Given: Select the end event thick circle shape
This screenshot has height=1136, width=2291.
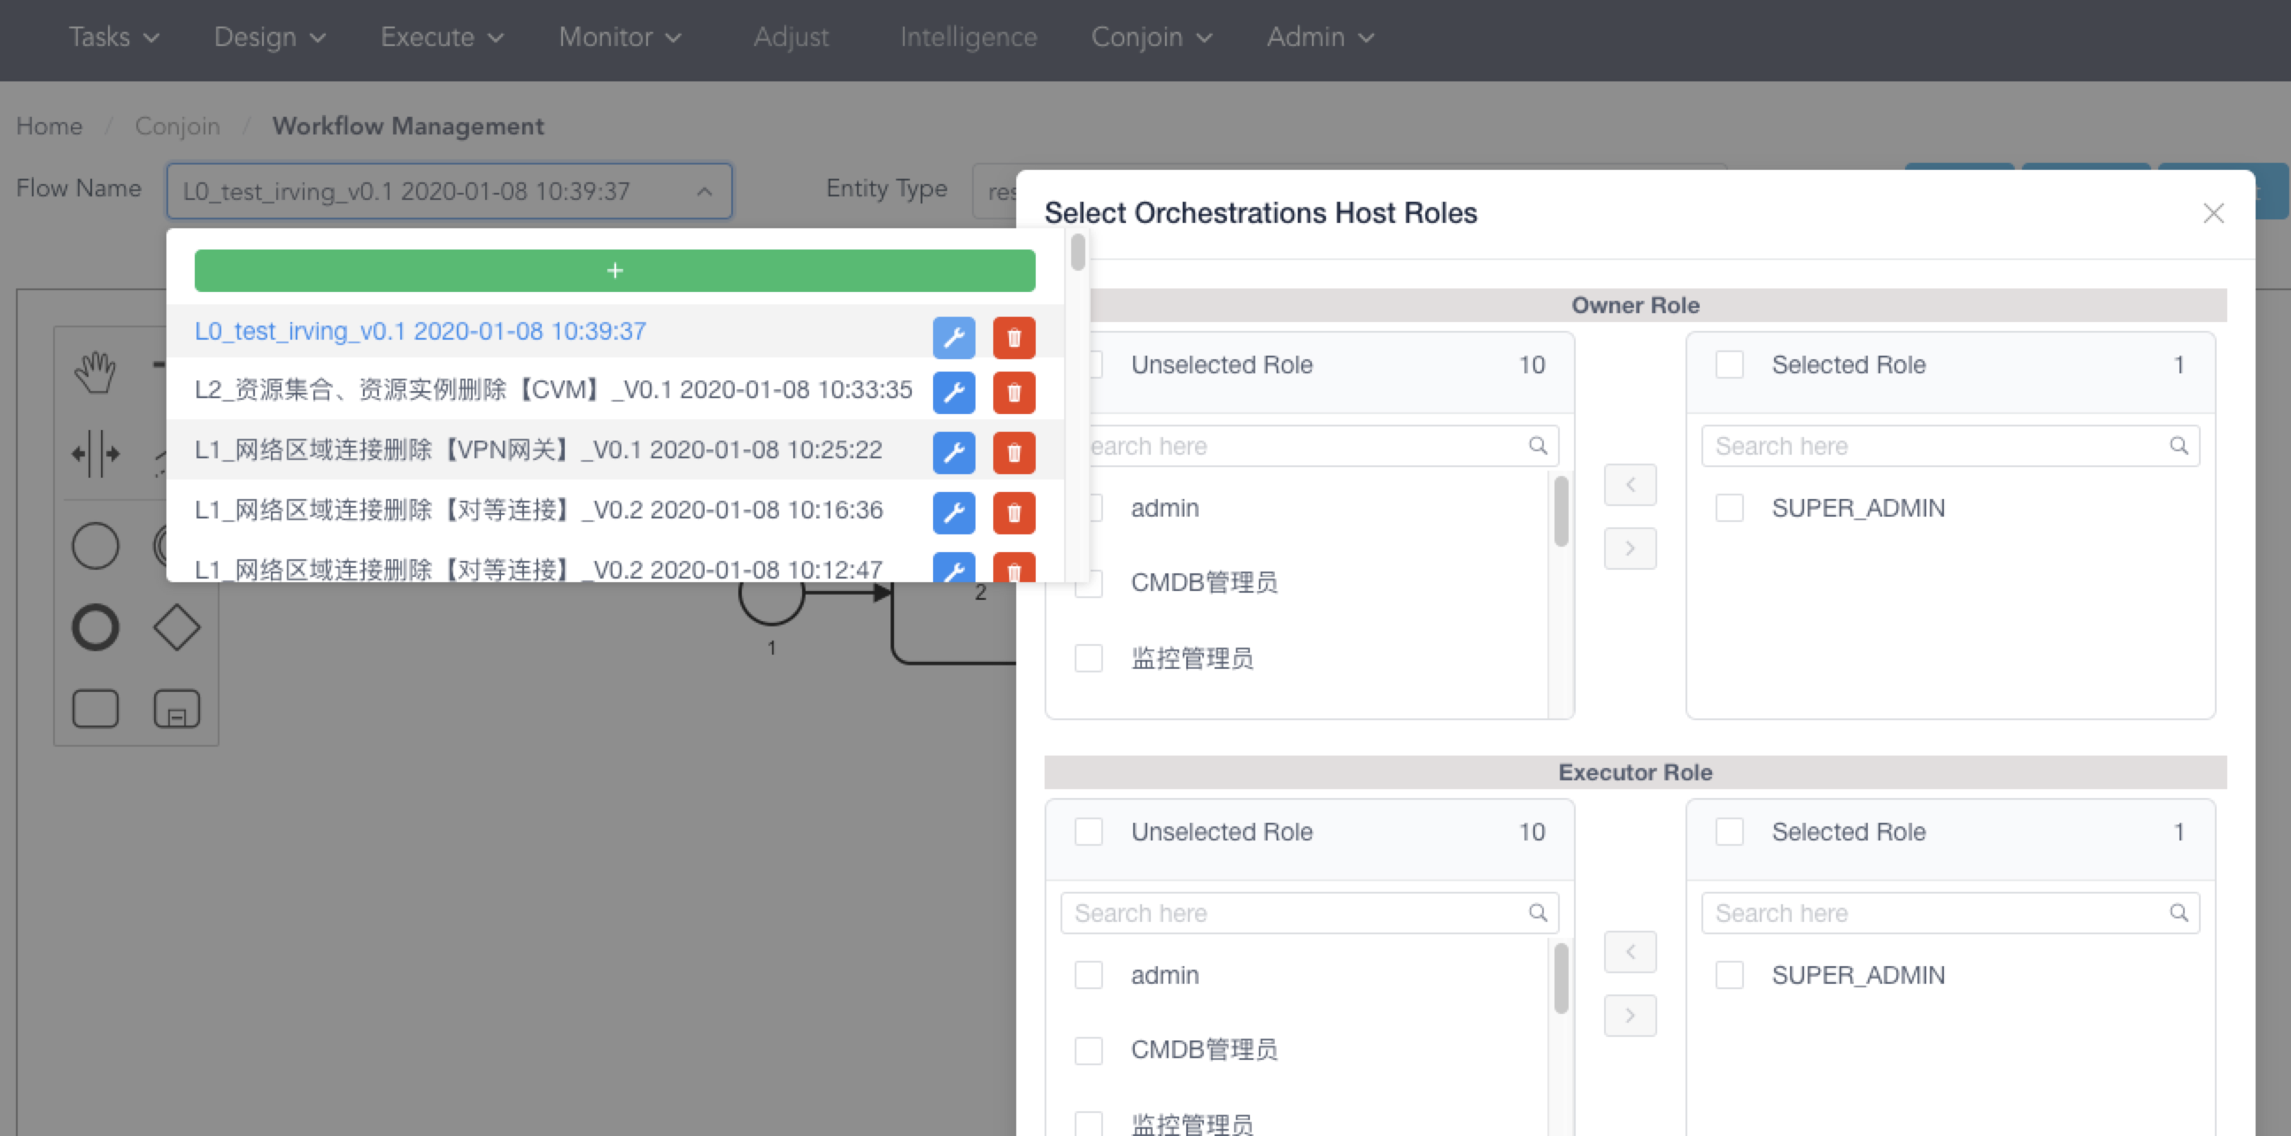Looking at the screenshot, I should click(95, 626).
